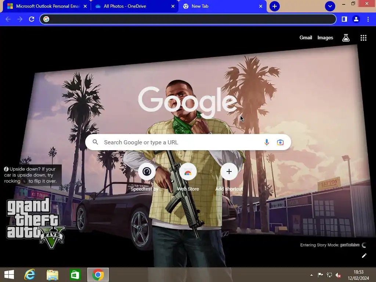
Task: Open the Gmail link
Action: pos(306,38)
